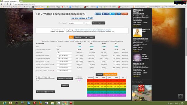Open Visual Studio taskbar icon

coord(47,103)
